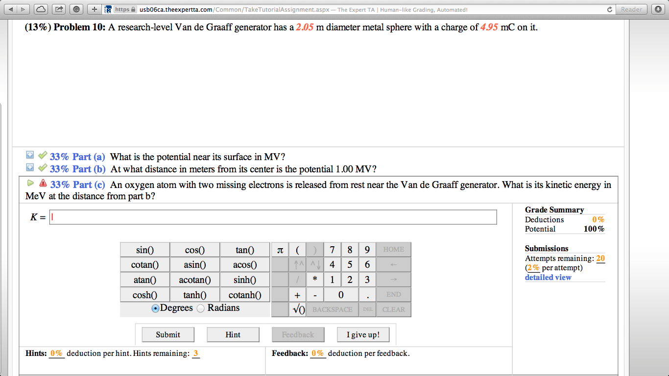The height and width of the screenshot is (376, 669).
Task: Submit the answer for K
Action: click(x=168, y=335)
